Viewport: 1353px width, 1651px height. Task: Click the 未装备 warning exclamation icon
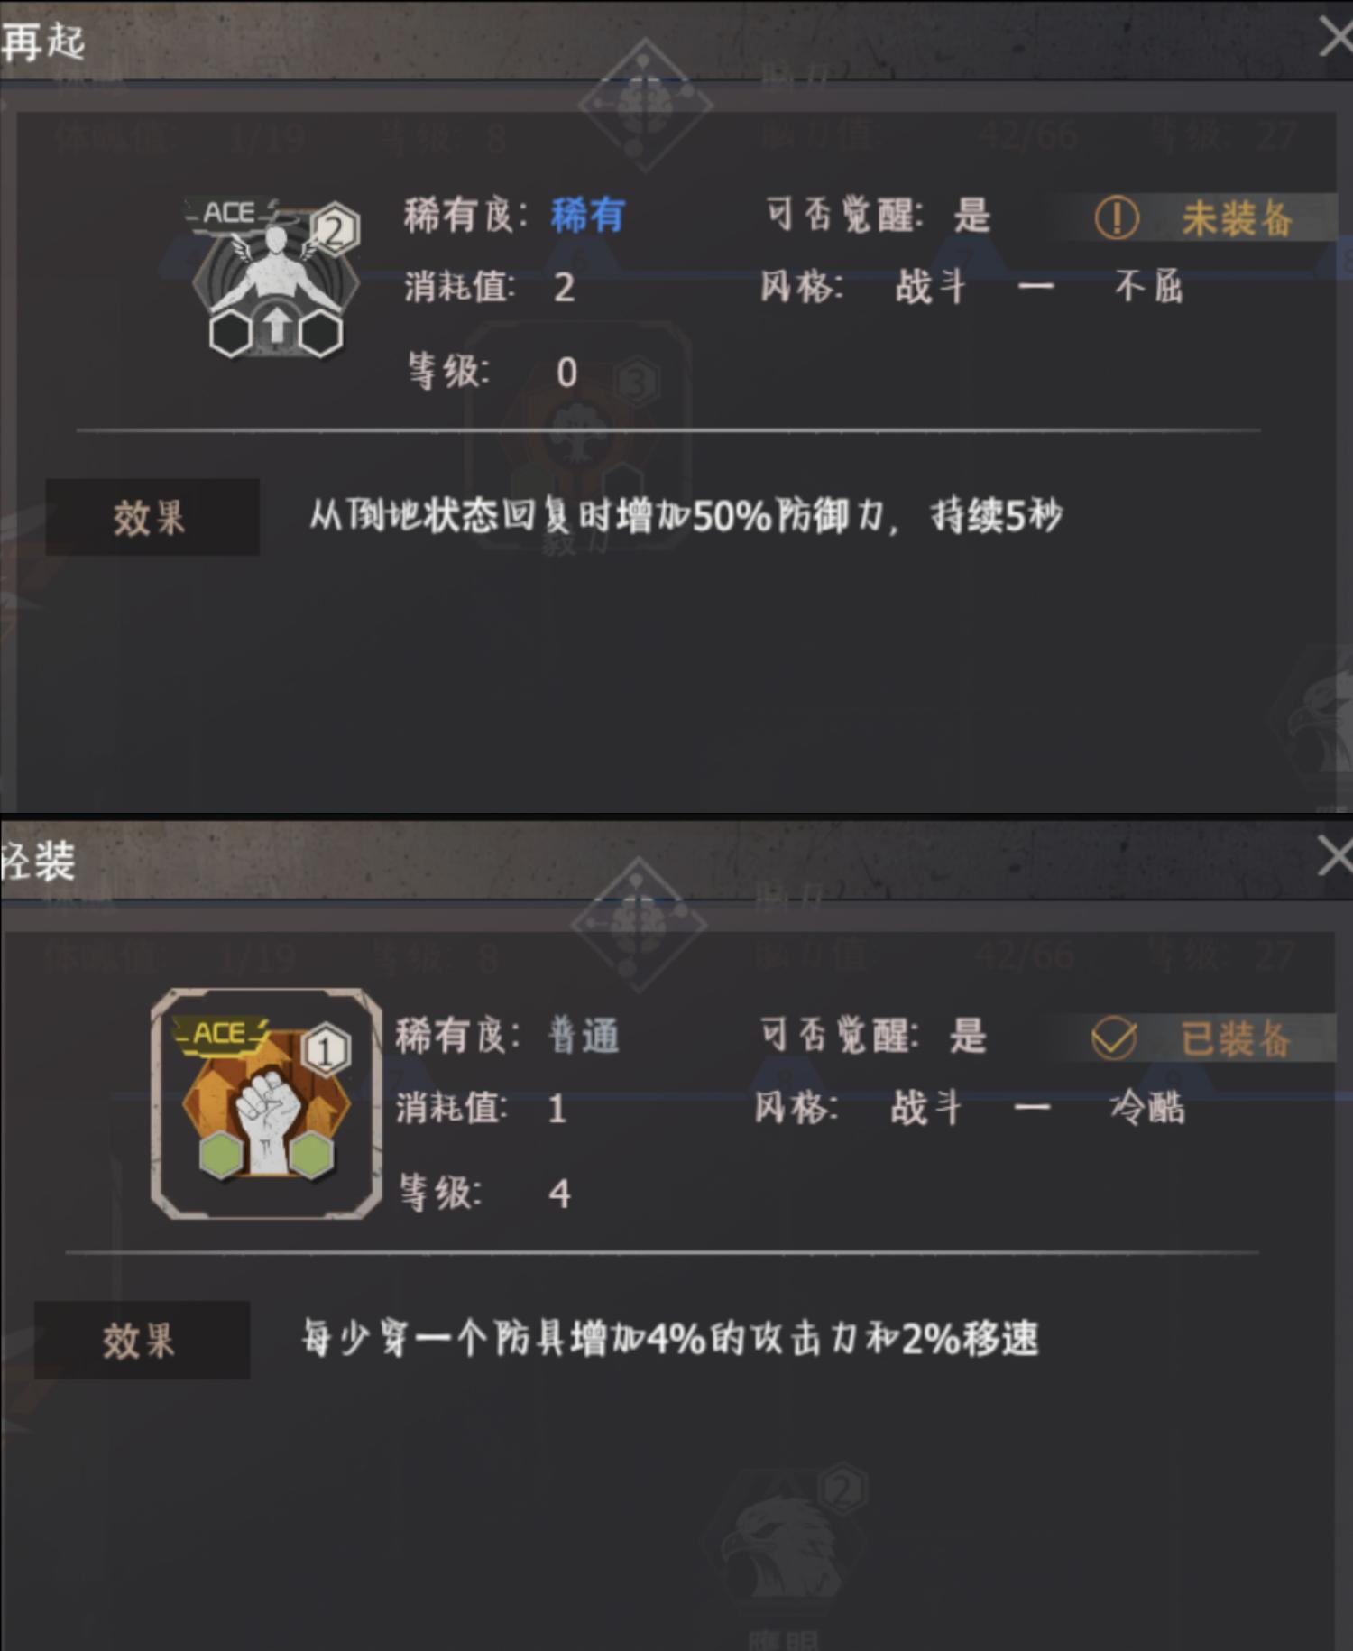[1117, 218]
